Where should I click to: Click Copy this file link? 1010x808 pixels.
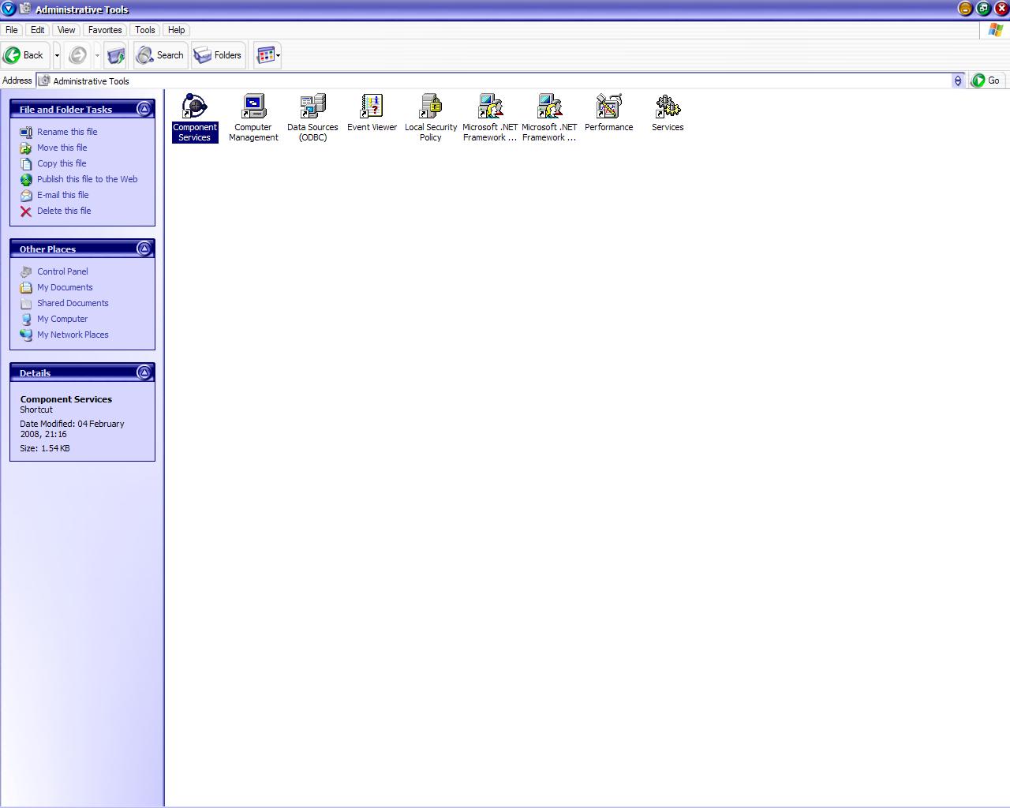tap(62, 163)
